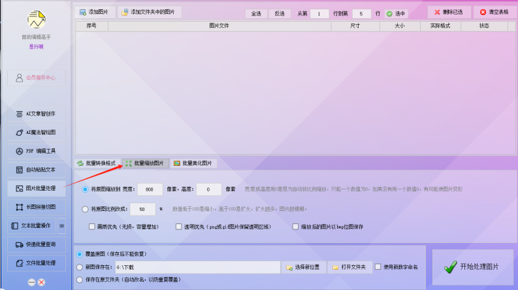
Task: Click the green 选中 button
Action: [x=396, y=14]
